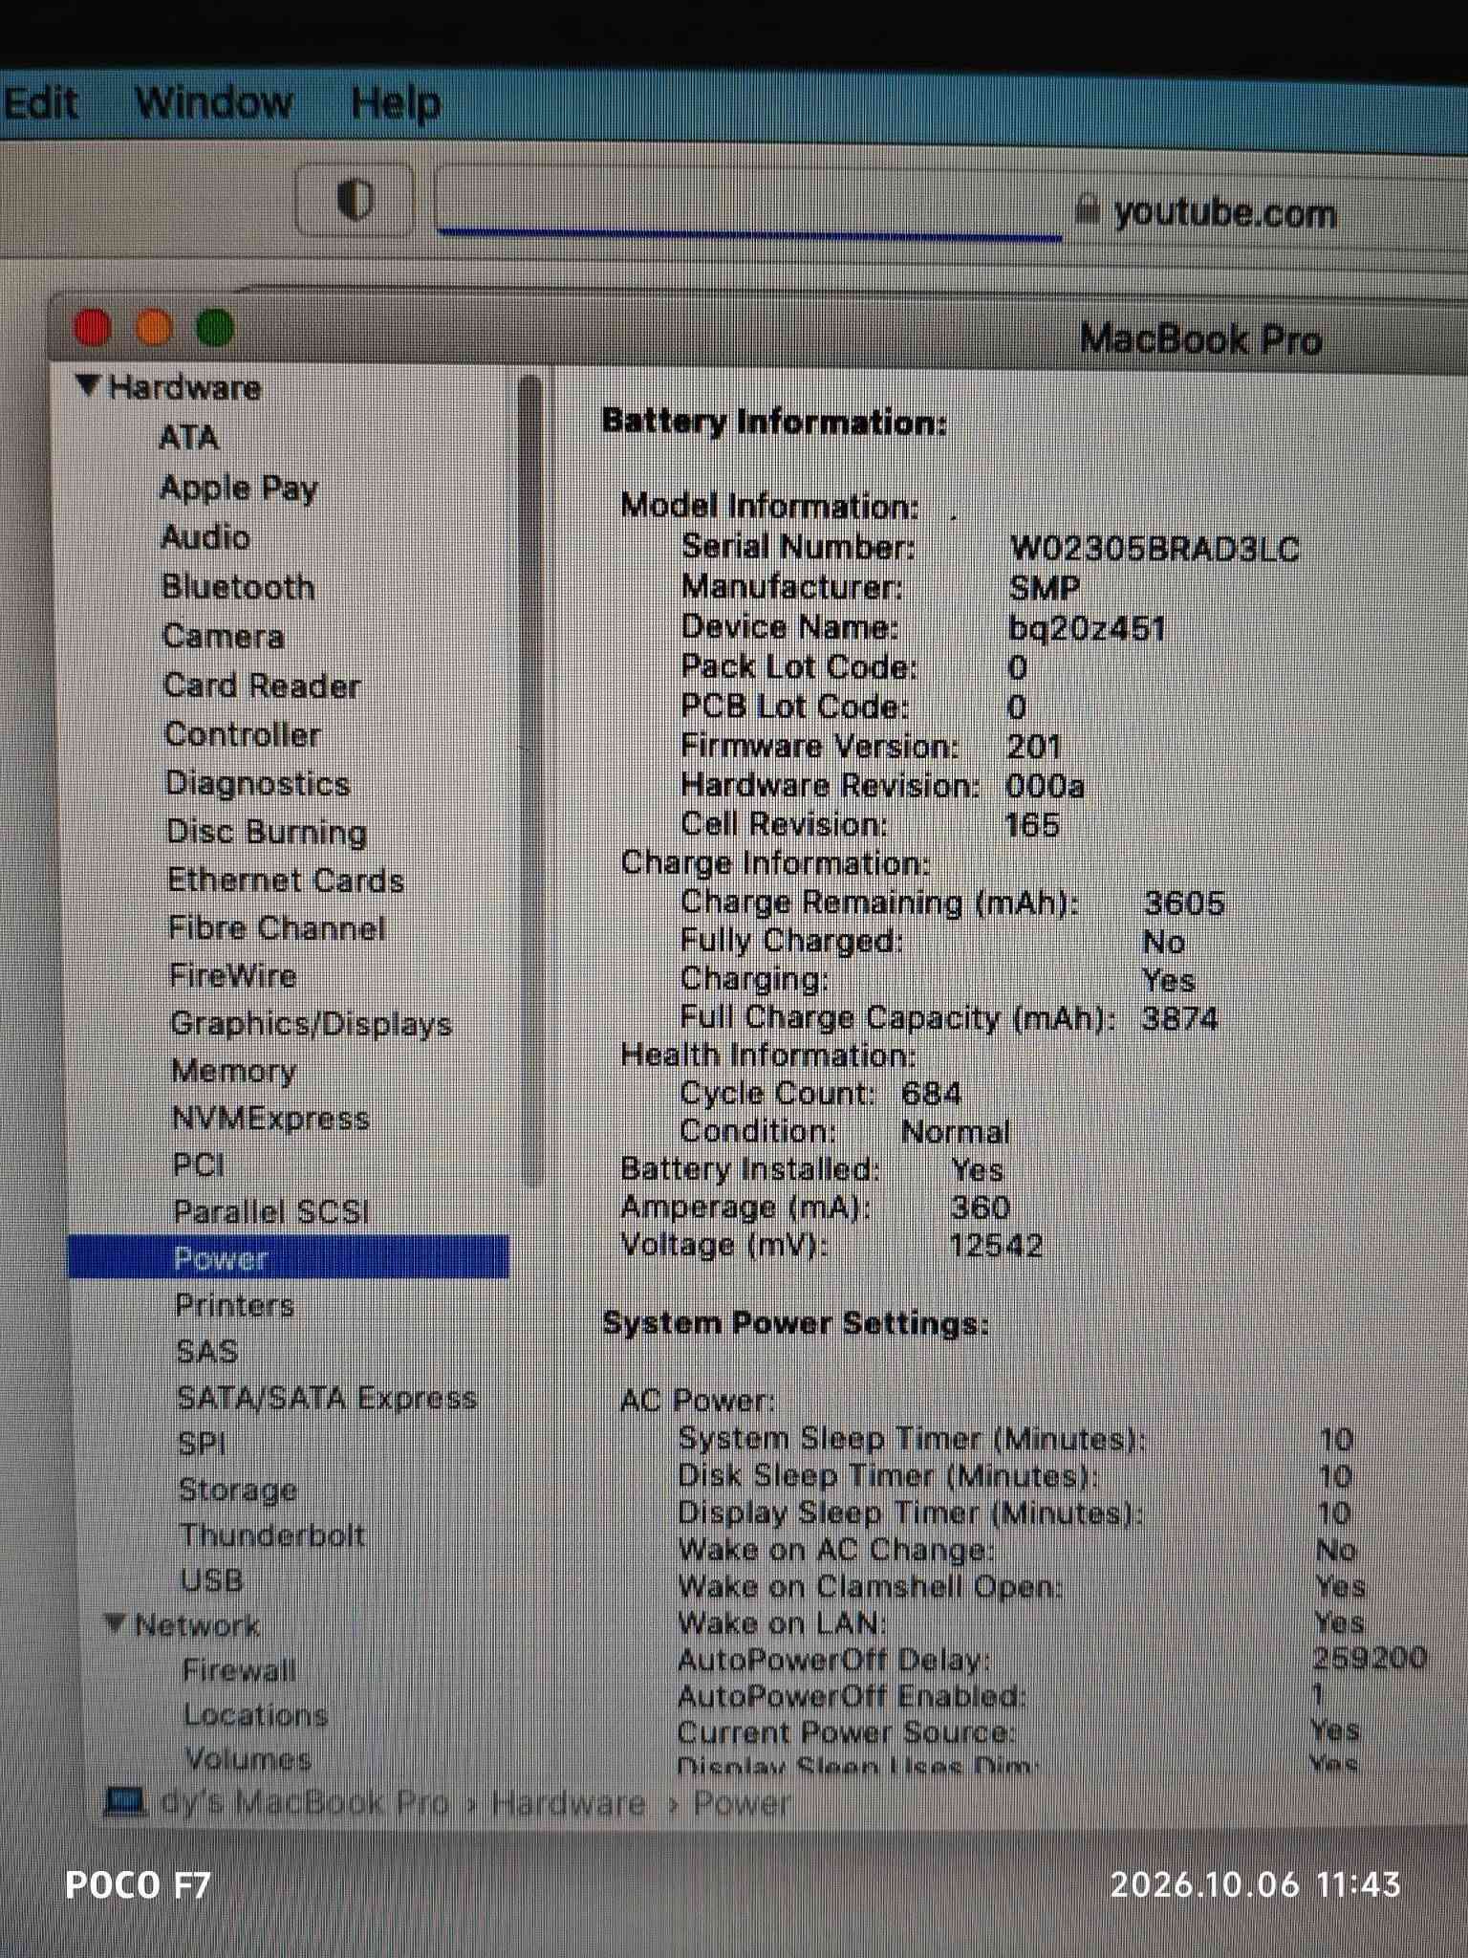
Task: Click the System Power Settings heading
Action: [x=795, y=1323]
